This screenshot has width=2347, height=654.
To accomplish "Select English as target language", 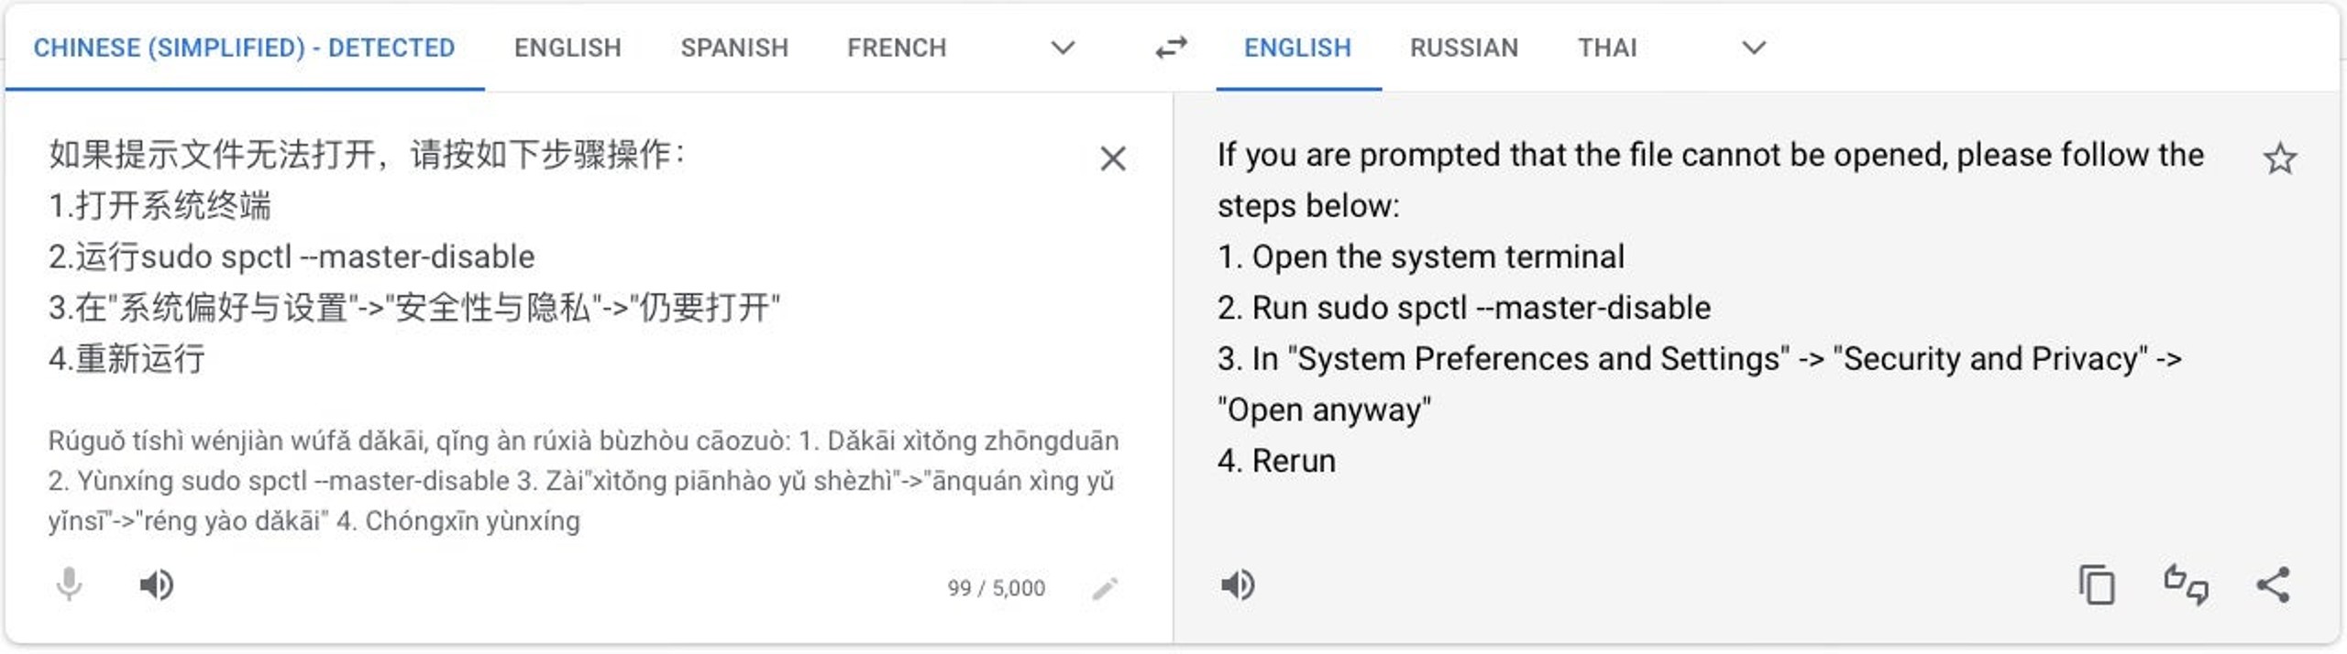I will 1297,48.
